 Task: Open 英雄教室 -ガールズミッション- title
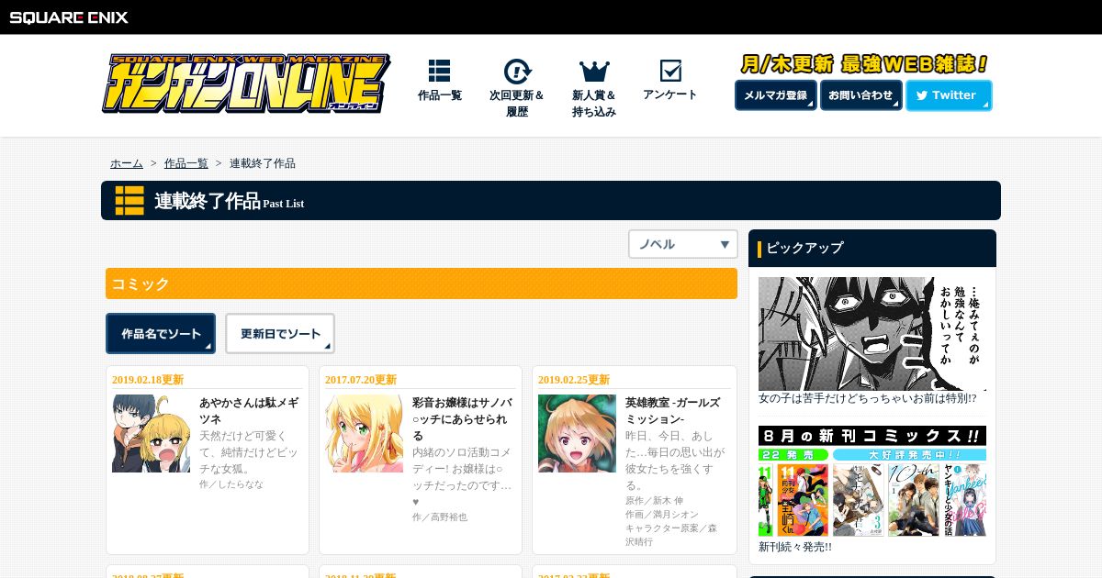673,410
